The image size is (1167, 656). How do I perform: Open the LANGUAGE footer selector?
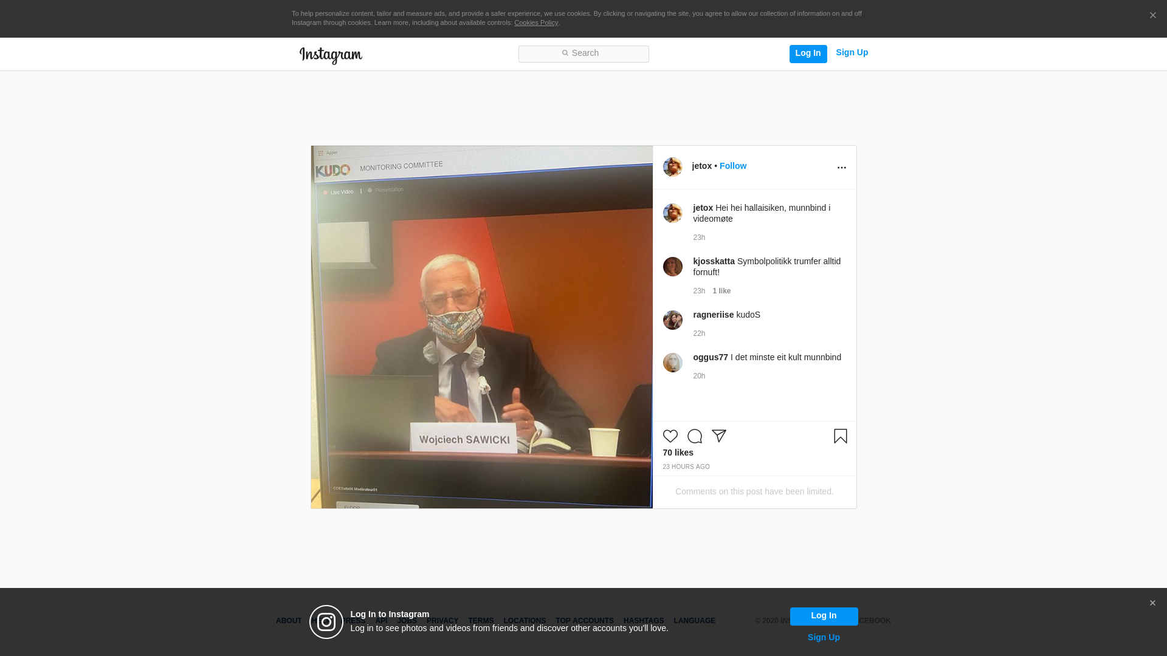point(694,621)
